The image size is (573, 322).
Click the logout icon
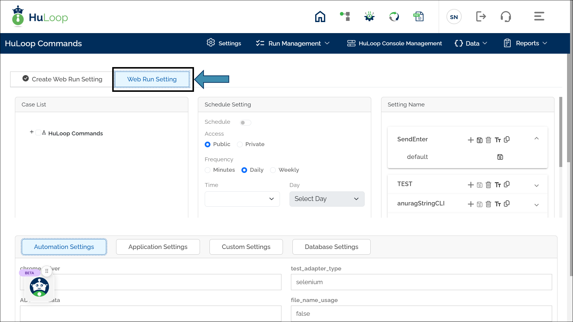coord(481,17)
